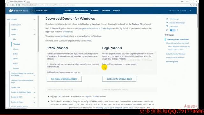This screenshot has height=115, width=204.
Task: Open the feedback link
Action: pyautogui.click(x=64, y=36)
